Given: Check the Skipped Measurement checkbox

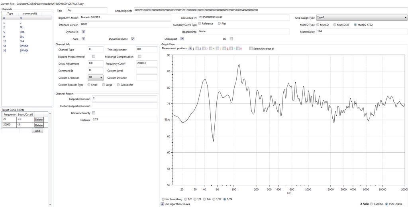Looking at the screenshot, I should pos(94,56).
